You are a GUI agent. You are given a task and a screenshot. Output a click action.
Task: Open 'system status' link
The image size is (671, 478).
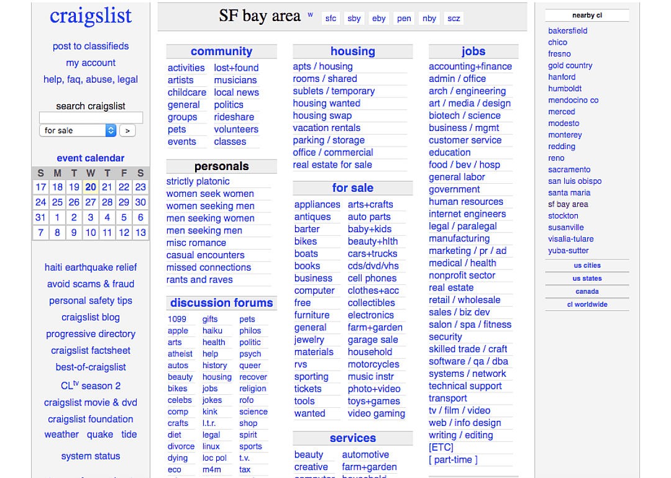(x=91, y=456)
